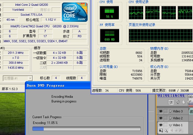This screenshot has height=135, width=193.
Task: Click the Set unnumbered marker icon
Action: click(x=184, y=102)
